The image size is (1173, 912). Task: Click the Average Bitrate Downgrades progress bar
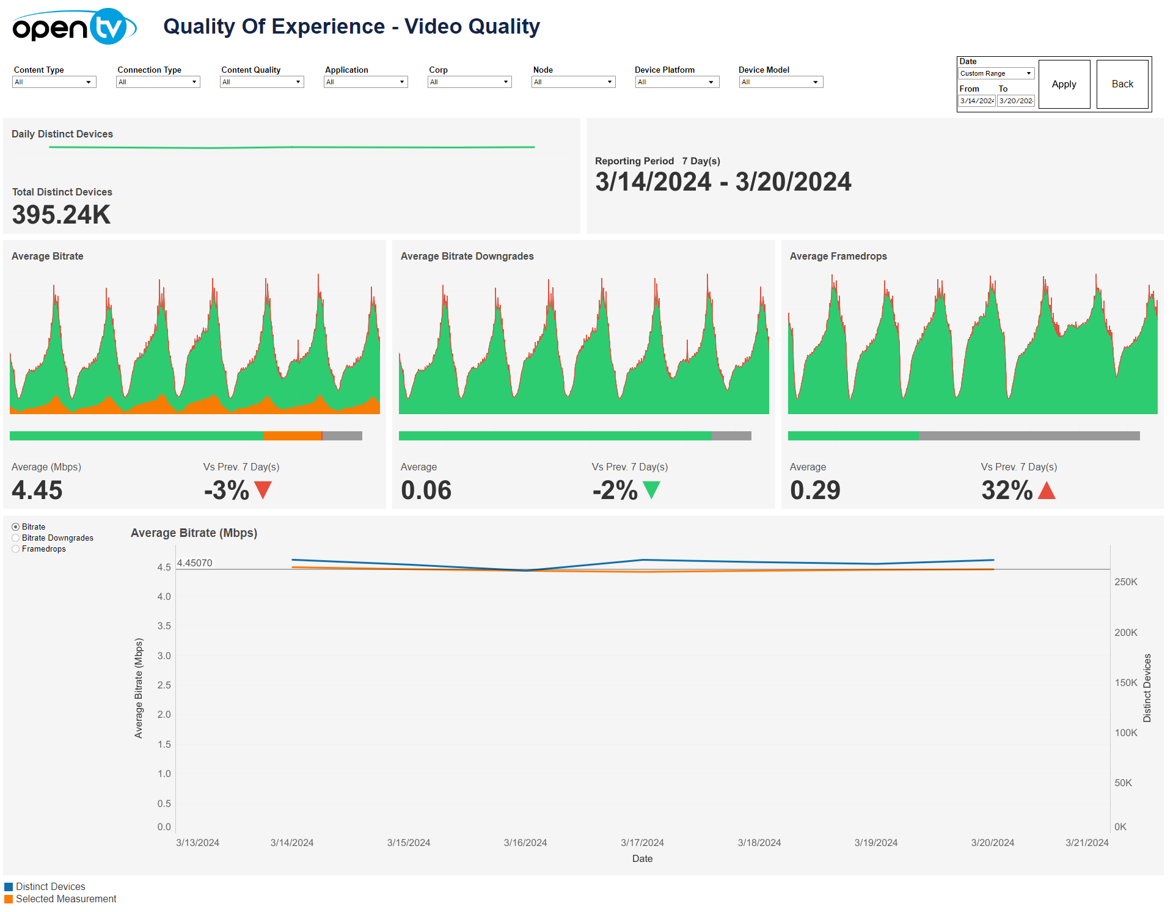tap(575, 436)
